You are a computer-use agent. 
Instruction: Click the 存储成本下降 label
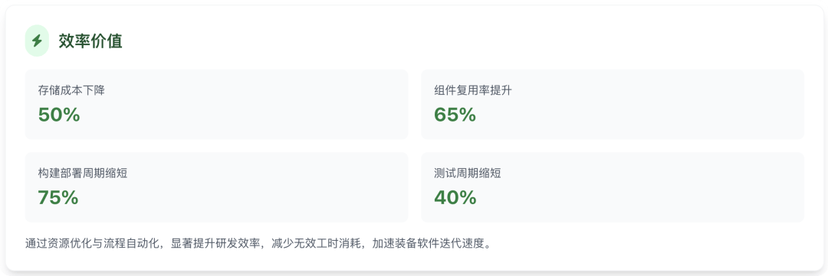coord(71,90)
